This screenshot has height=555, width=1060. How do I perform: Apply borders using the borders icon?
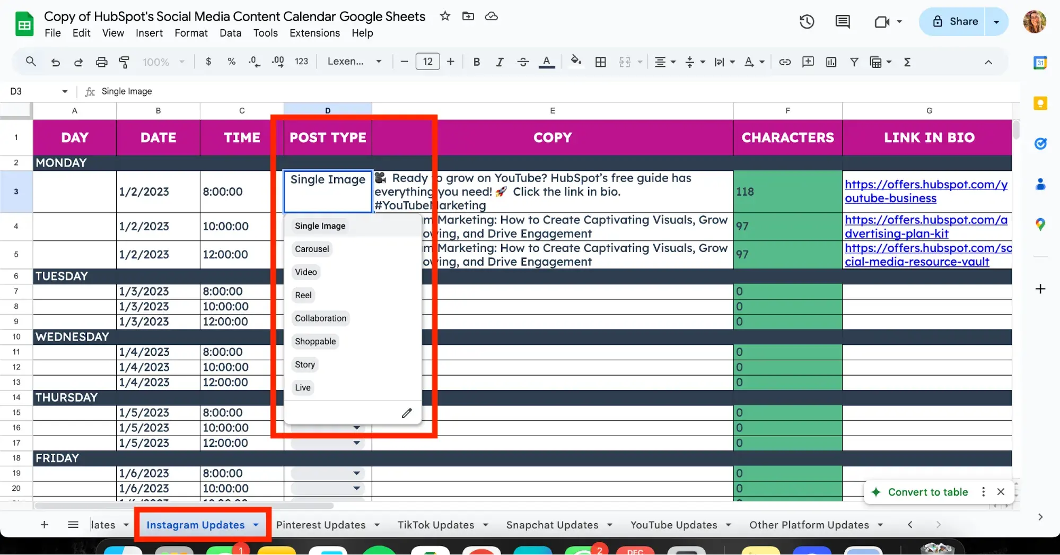(x=600, y=62)
